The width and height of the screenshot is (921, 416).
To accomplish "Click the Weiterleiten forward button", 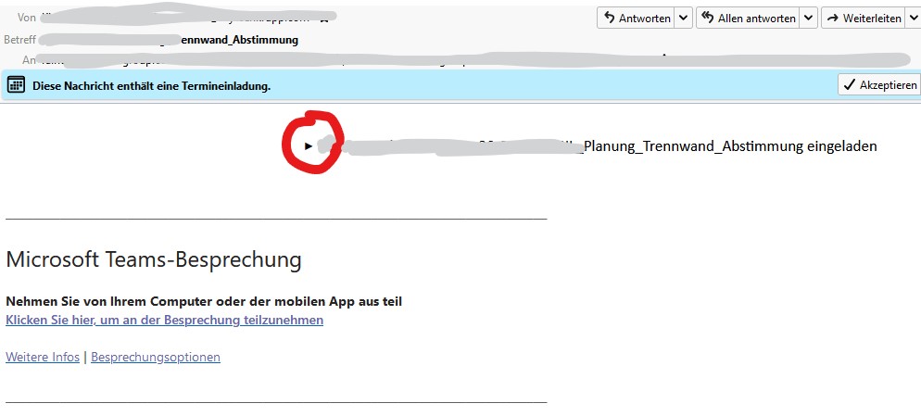I will point(864,18).
